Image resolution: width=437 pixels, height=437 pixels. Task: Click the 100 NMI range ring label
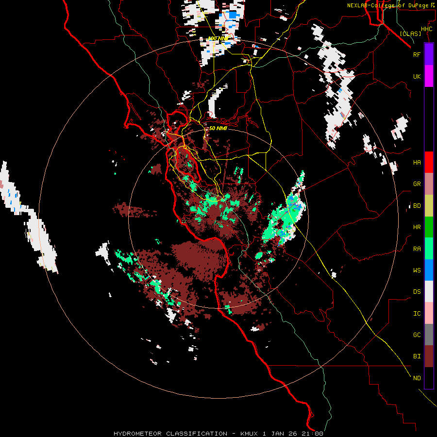click(218, 38)
